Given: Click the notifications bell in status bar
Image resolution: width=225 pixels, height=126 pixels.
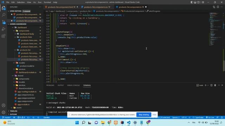Looking at the screenshot, I should (x=222, y=118).
